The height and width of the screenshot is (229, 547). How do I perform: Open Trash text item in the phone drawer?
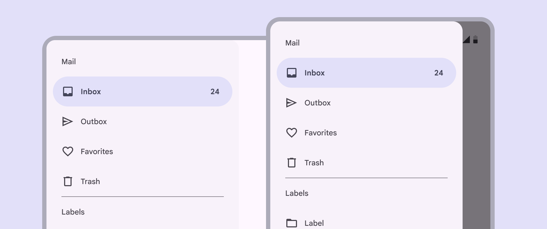[x=314, y=163]
